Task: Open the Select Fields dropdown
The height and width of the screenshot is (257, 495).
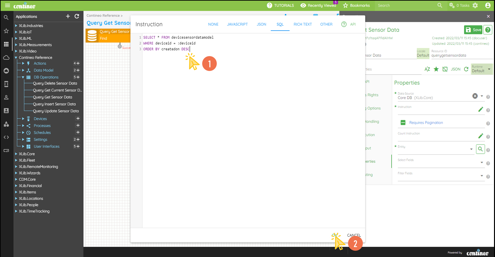Action: pyautogui.click(x=482, y=162)
